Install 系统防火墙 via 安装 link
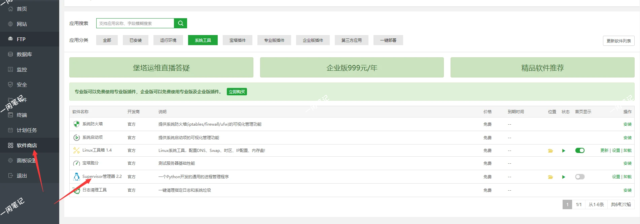 coord(627,124)
